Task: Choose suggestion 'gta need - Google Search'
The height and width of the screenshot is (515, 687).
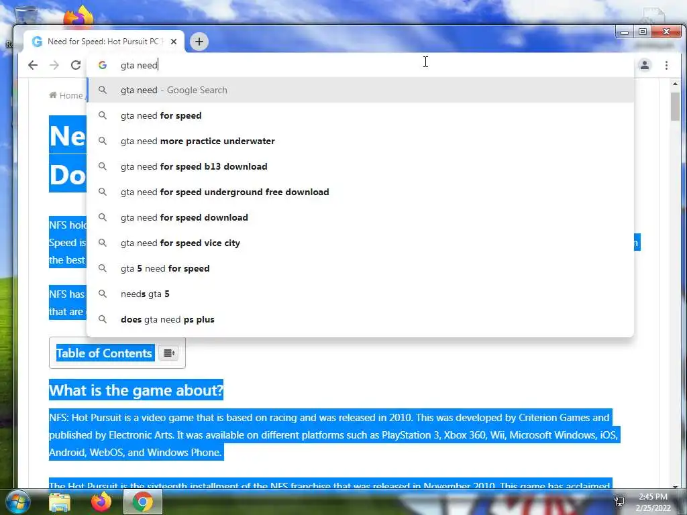Action: click(x=360, y=91)
